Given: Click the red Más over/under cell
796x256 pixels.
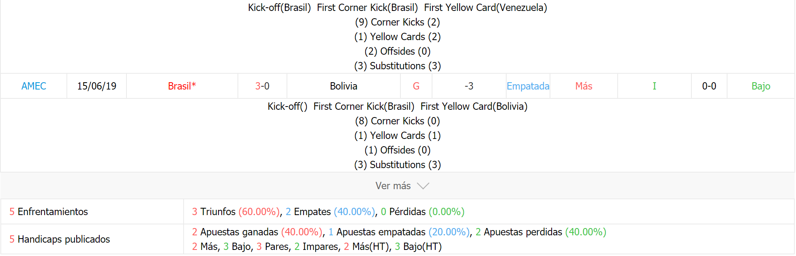Looking at the screenshot, I should (x=584, y=86).
